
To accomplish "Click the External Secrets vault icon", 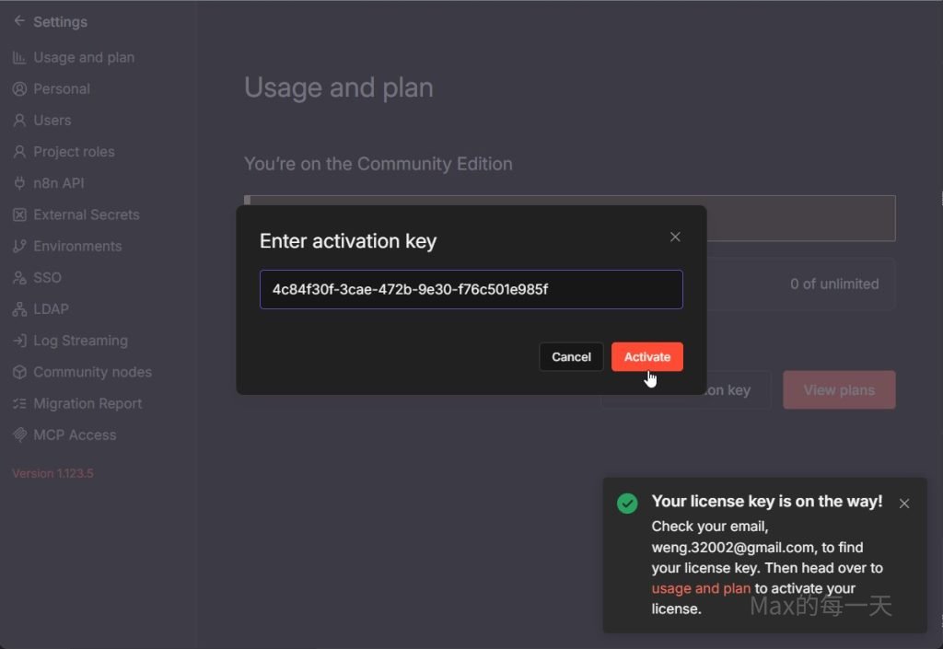I will [x=18, y=214].
